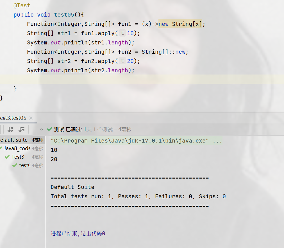284x248 pixels.
Task: Click green check icon beside Test3
Action: tap(7, 157)
